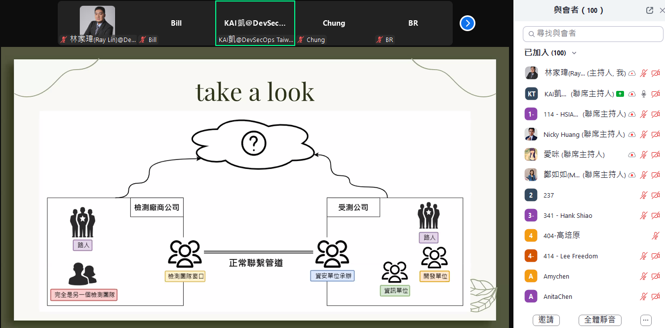
Task: Click the 林家瑋 video thumbnail
Action: click(97, 22)
